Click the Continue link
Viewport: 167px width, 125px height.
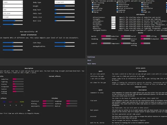tap(91, 57)
